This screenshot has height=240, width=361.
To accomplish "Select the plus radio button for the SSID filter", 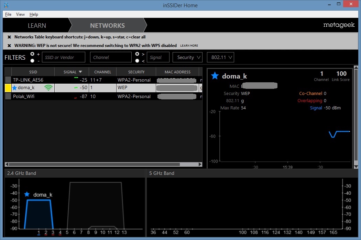I will click(x=32, y=54).
